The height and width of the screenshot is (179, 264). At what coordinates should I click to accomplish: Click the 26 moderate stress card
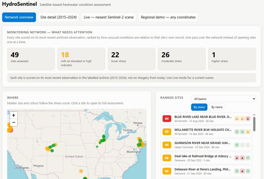pos(182,59)
